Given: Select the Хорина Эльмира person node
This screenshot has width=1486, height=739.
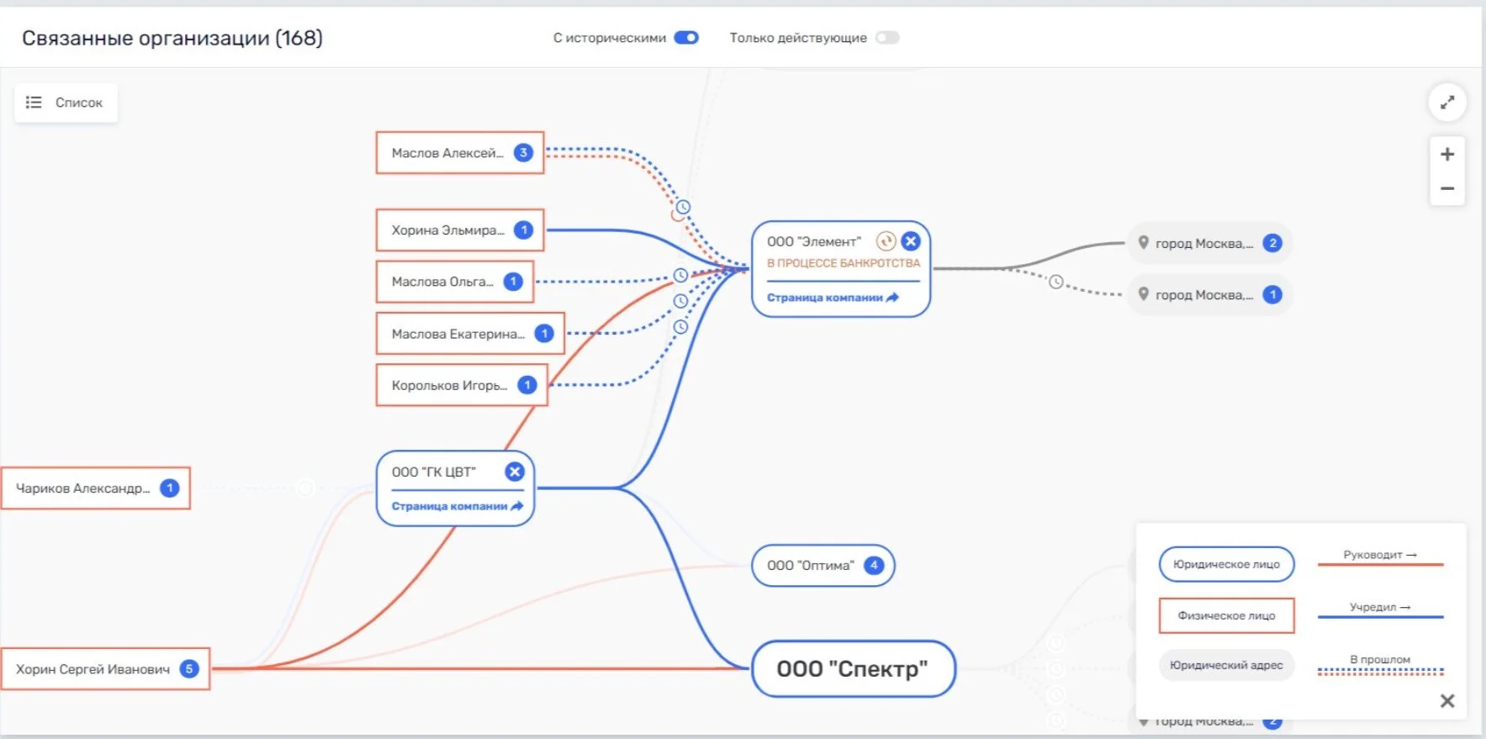Looking at the screenshot, I should (x=460, y=230).
